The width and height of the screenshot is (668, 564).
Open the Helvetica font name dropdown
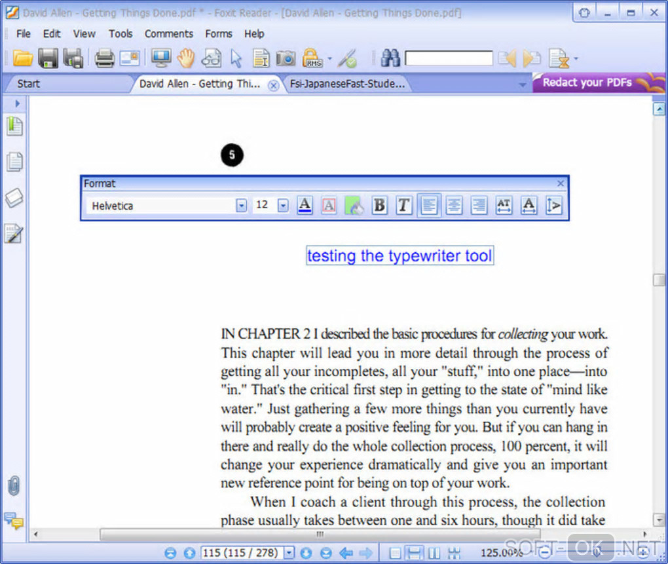(x=241, y=206)
